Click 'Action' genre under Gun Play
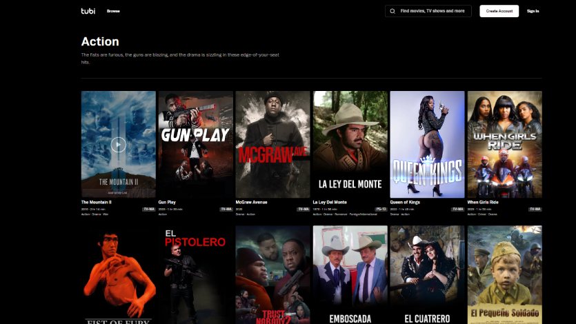The width and height of the screenshot is (576, 324). (162, 214)
